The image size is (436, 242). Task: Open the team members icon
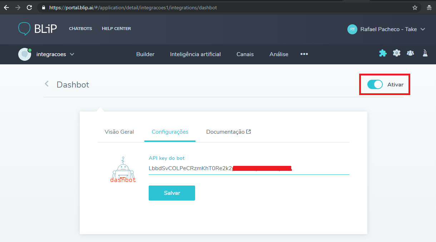411,53
